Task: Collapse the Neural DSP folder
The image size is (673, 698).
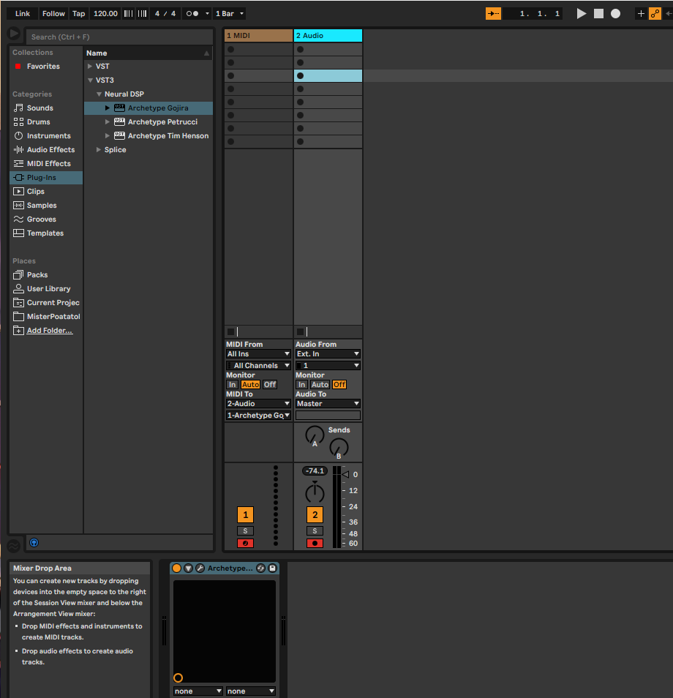Action: pyautogui.click(x=99, y=94)
